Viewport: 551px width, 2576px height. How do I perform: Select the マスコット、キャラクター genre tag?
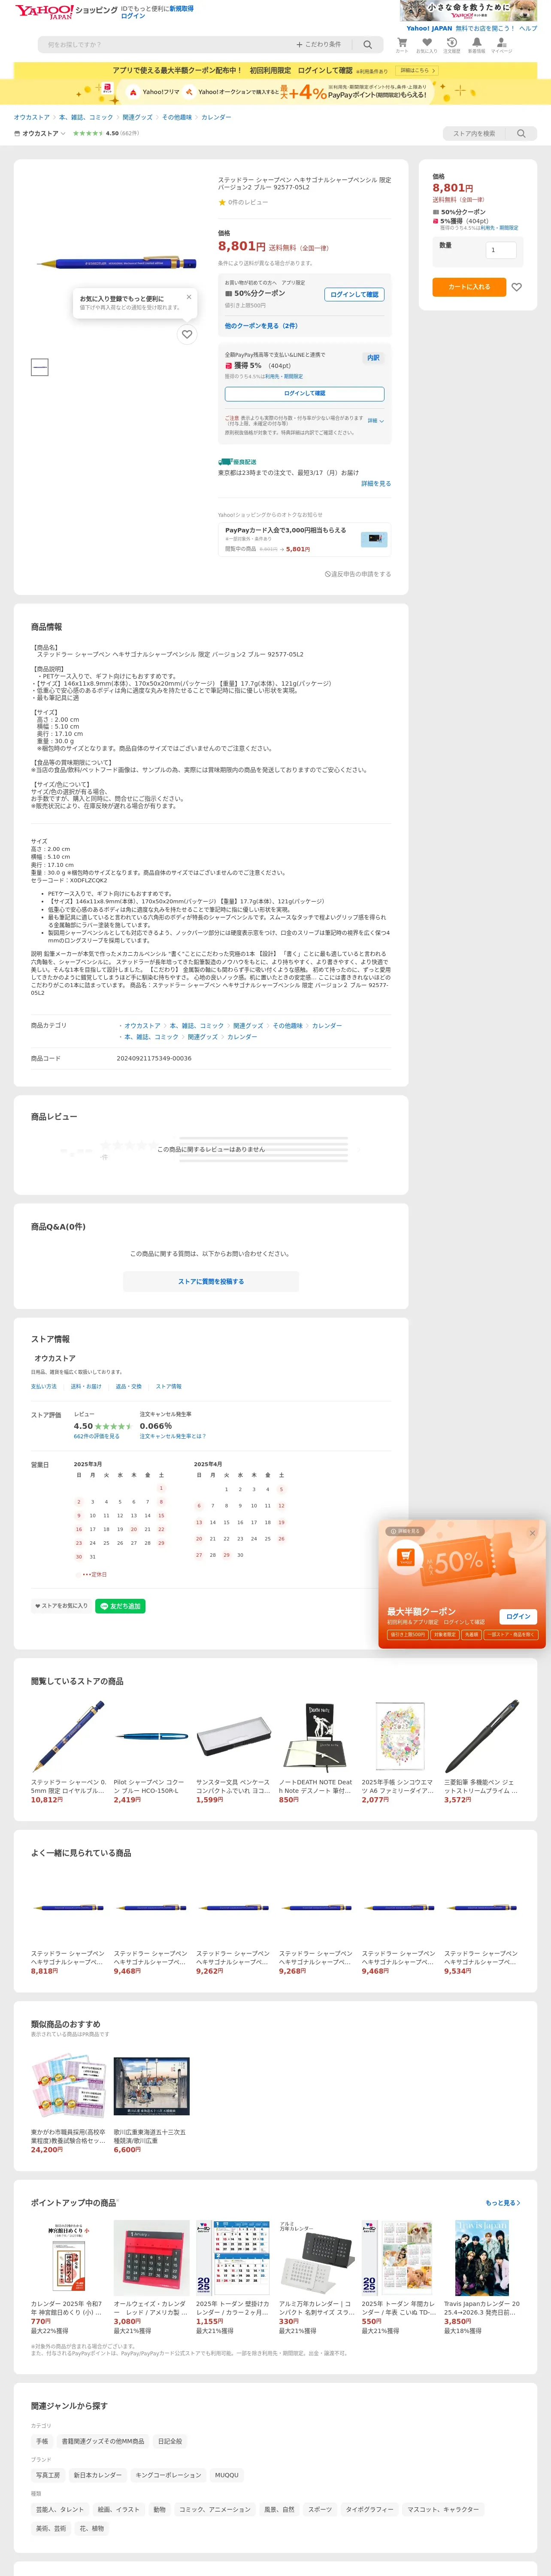click(443, 2509)
